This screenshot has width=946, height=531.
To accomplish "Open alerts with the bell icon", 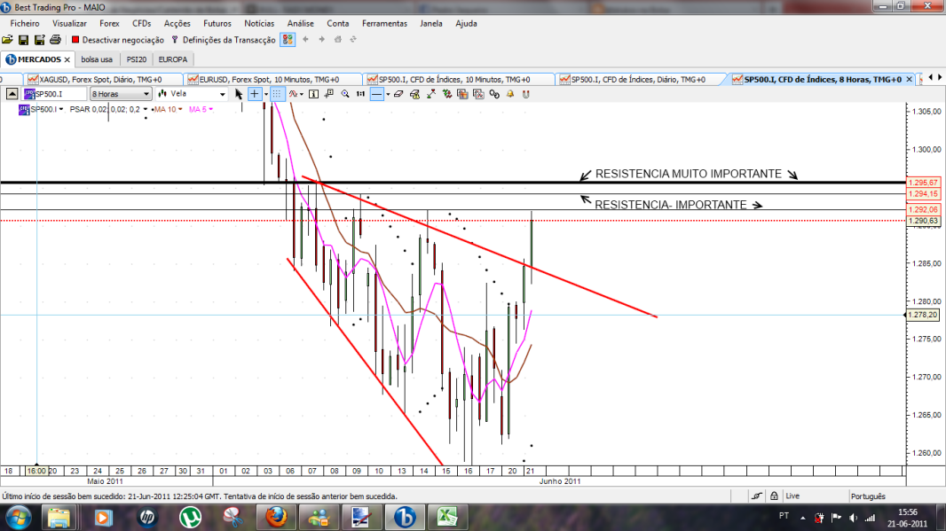I will [x=510, y=93].
